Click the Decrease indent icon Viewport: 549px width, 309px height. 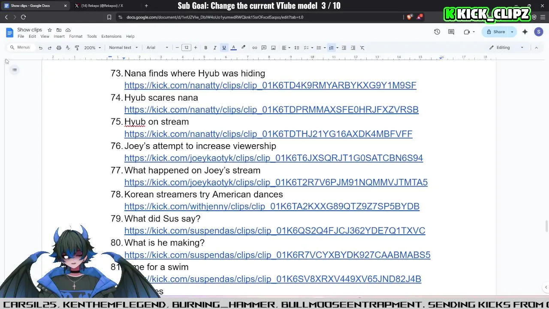pyautogui.click(x=344, y=48)
